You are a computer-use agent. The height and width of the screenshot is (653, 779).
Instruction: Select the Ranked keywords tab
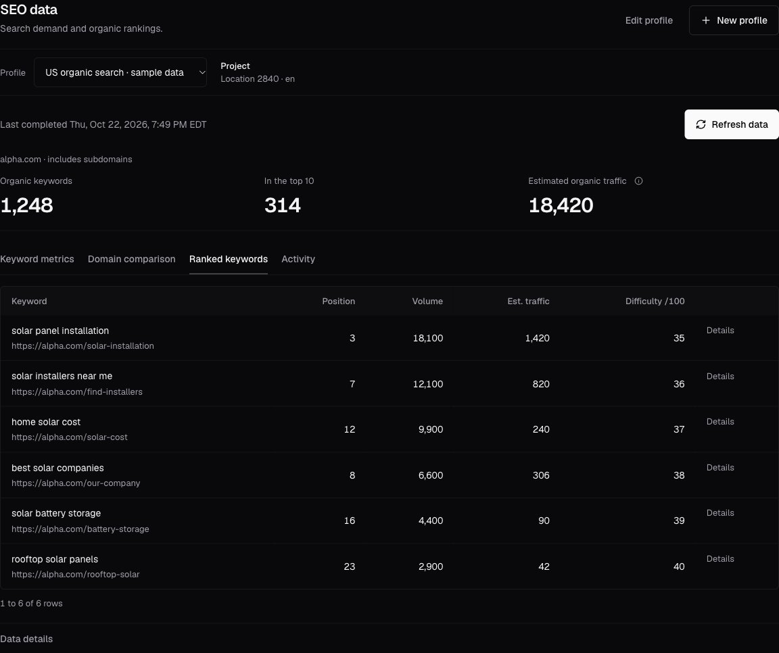(229, 259)
